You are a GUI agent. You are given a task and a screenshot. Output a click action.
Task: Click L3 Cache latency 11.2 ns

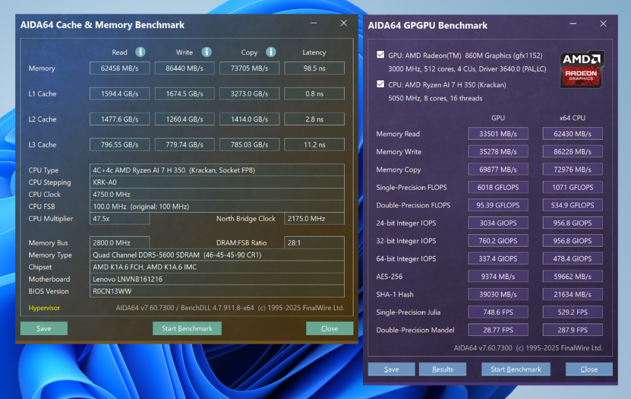coord(314,144)
